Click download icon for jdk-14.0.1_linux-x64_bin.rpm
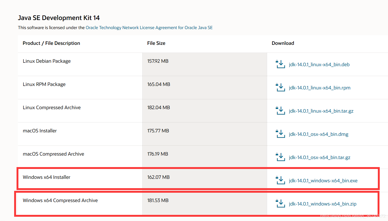Viewport: 388px width, 221px height. 280,88
